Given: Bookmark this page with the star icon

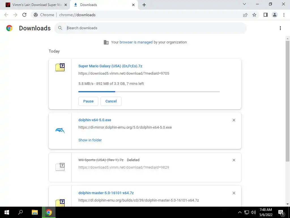Looking at the screenshot, I should [254, 15].
